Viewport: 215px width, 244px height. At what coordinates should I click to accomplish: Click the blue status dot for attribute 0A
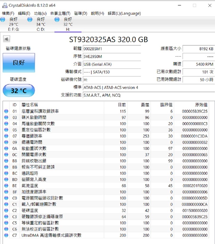[6, 148]
